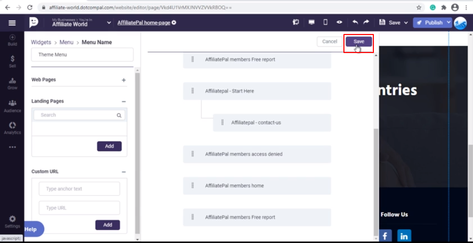473x243 pixels.
Task: Open the AffiliatePal home-page link
Action: 144,23
